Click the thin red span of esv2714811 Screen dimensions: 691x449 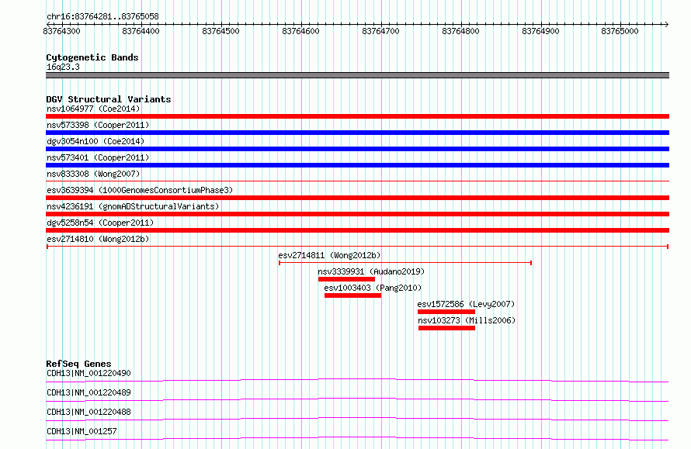(x=405, y=263)
